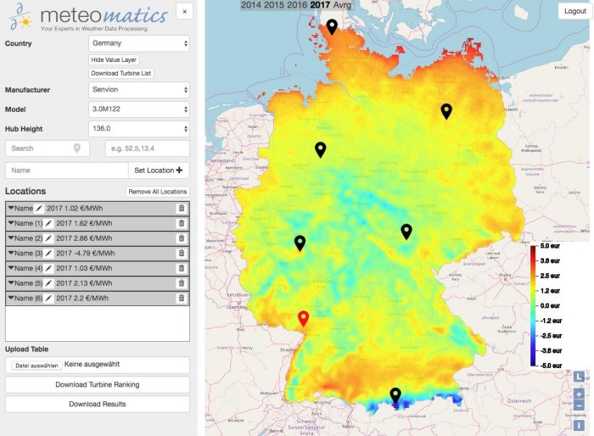Click the L layer button on map
This screenshot has height=436, width=594.
pos(579,377)
